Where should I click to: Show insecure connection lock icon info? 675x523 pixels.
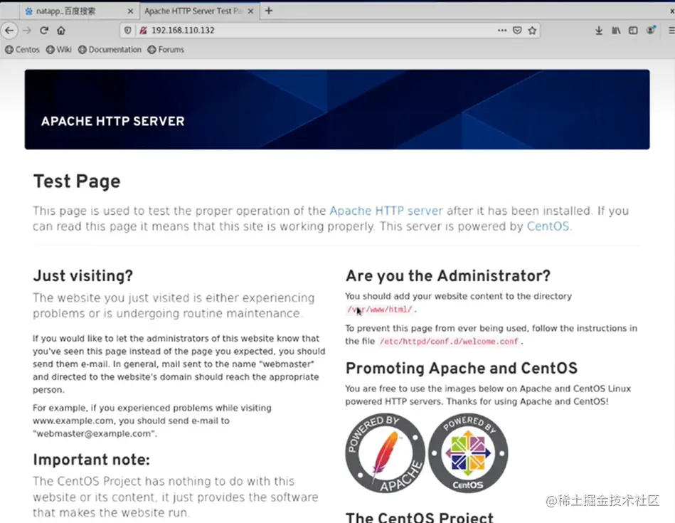coord(144,30)
